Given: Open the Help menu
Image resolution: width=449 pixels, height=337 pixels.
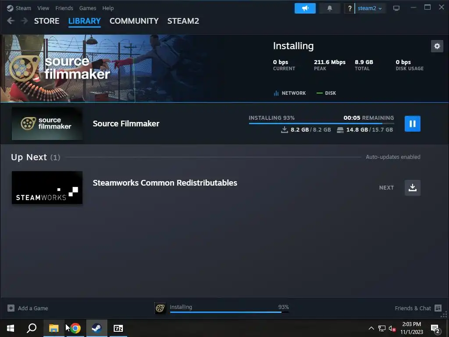Looking at the screenshot, I should point(108,8).
